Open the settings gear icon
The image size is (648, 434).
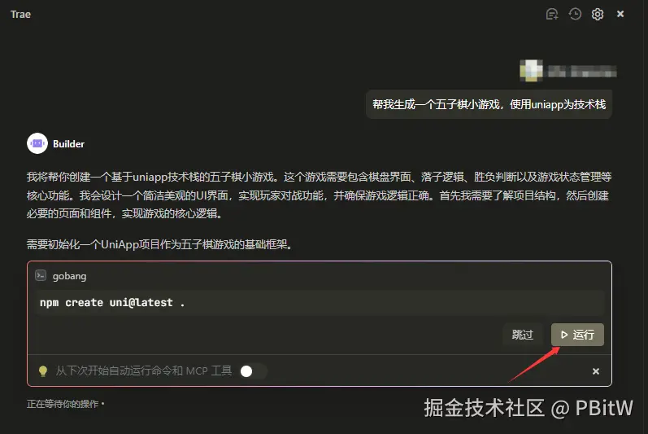point(598,14)
